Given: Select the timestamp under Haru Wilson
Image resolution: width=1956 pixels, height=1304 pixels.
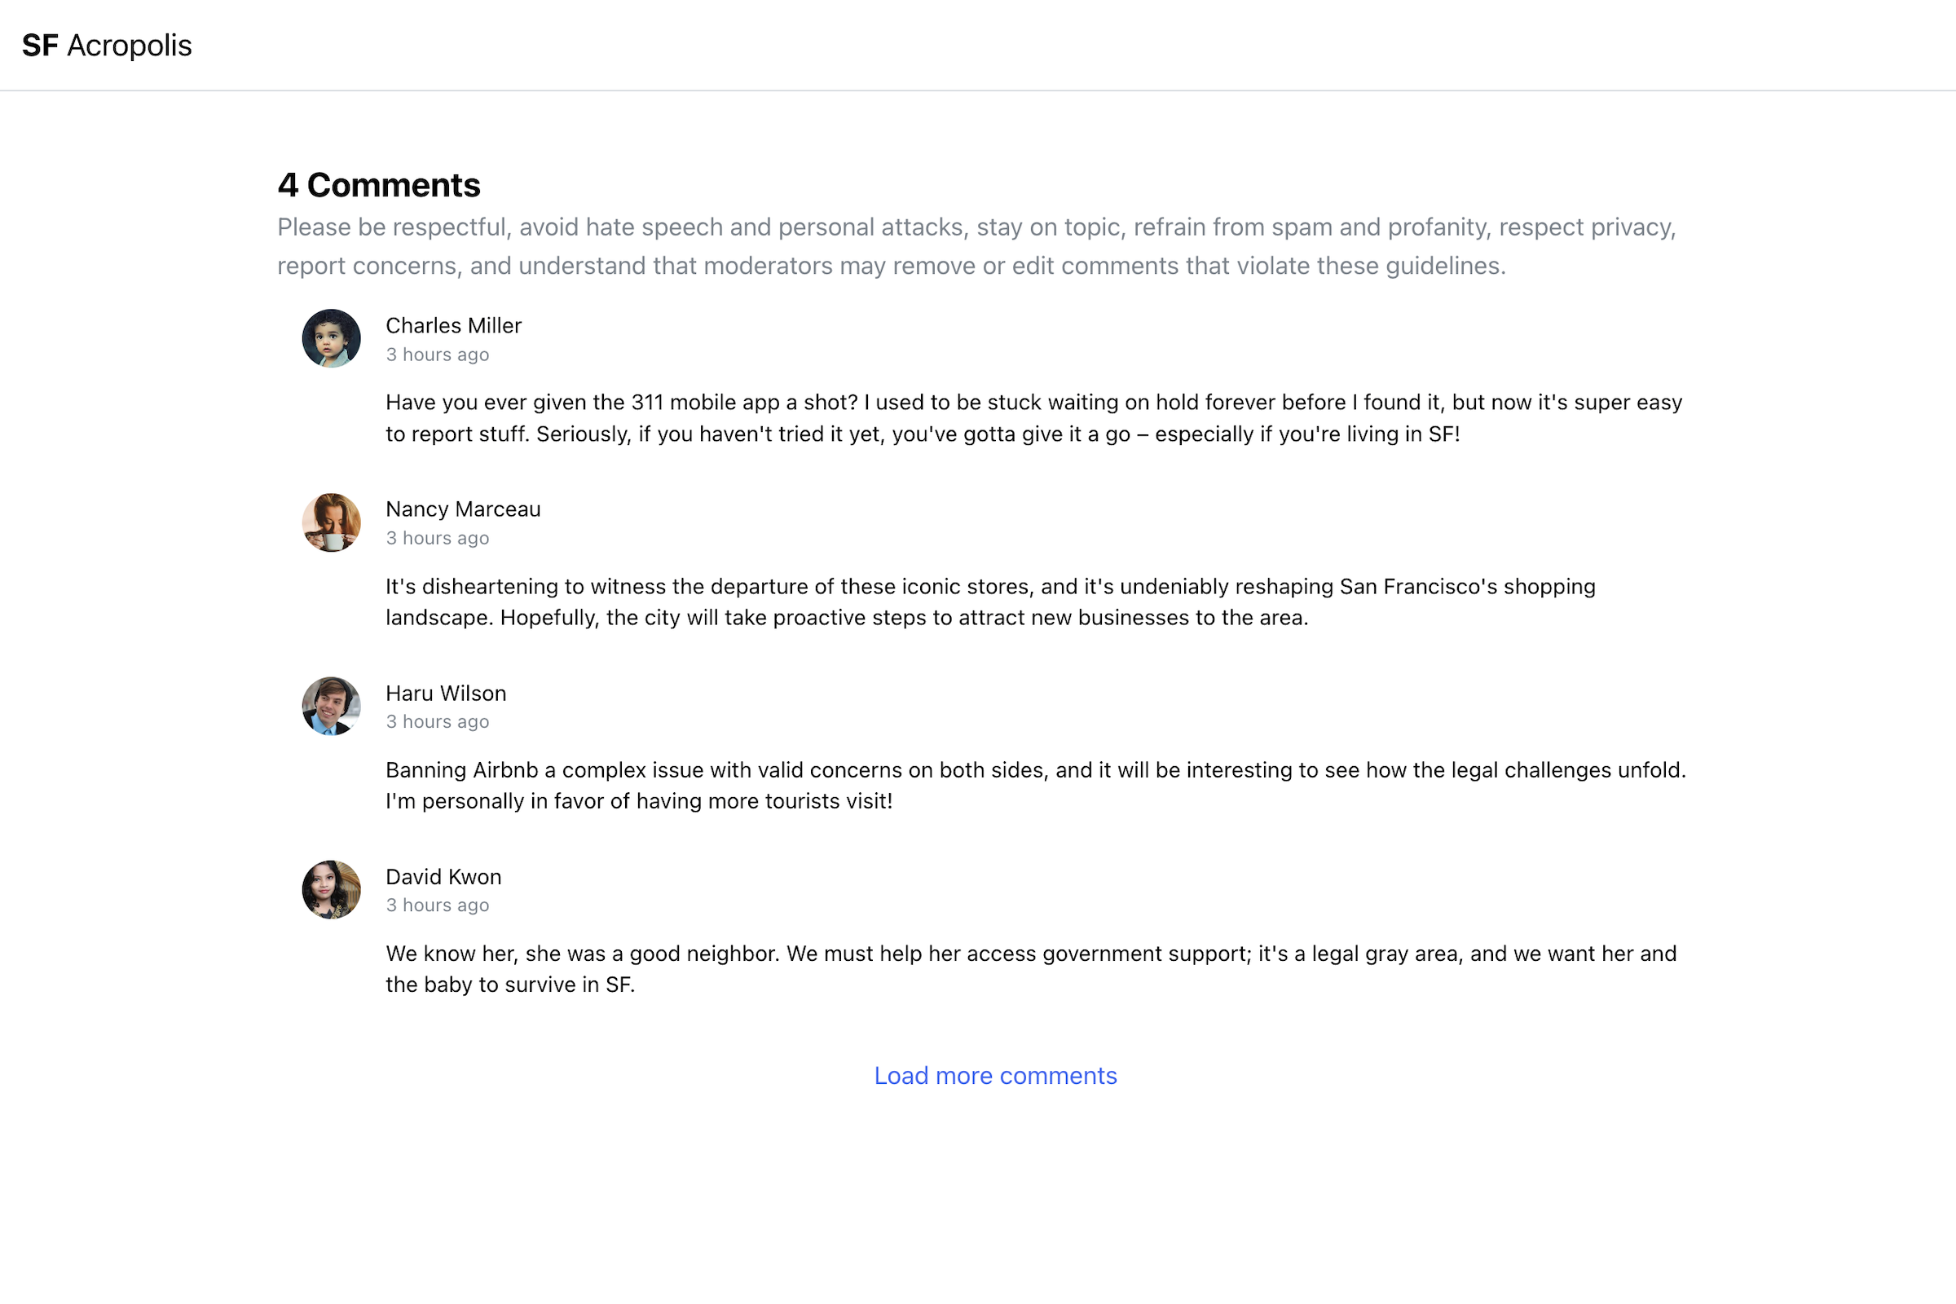Looking at the screenshot, I should (x=438, y=722).
